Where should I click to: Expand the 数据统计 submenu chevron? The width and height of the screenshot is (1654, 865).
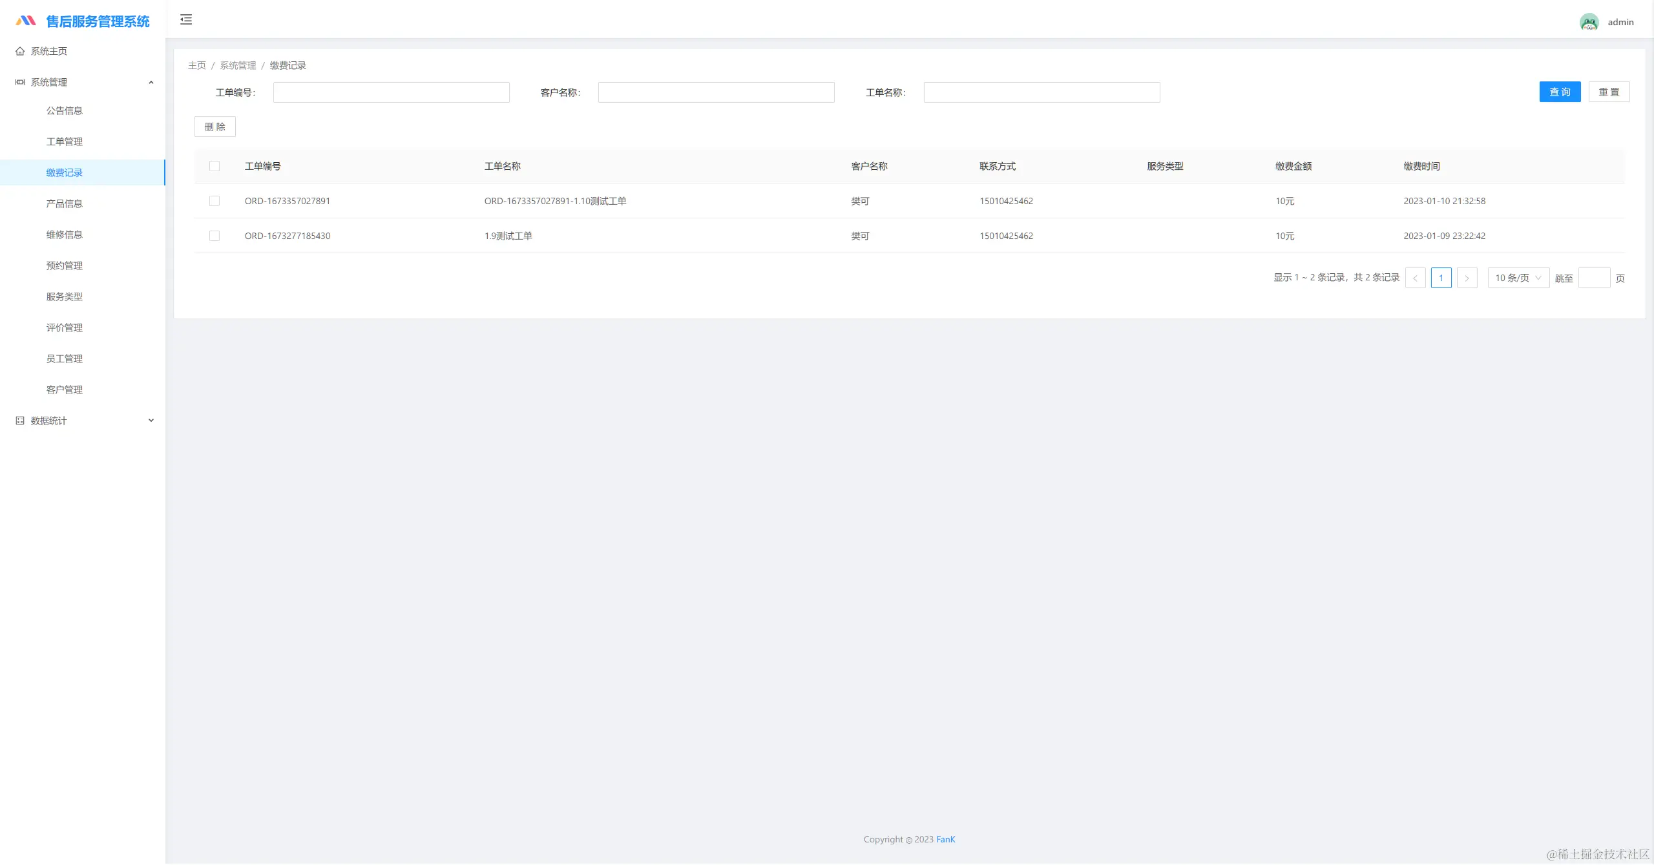click(151, 421)
